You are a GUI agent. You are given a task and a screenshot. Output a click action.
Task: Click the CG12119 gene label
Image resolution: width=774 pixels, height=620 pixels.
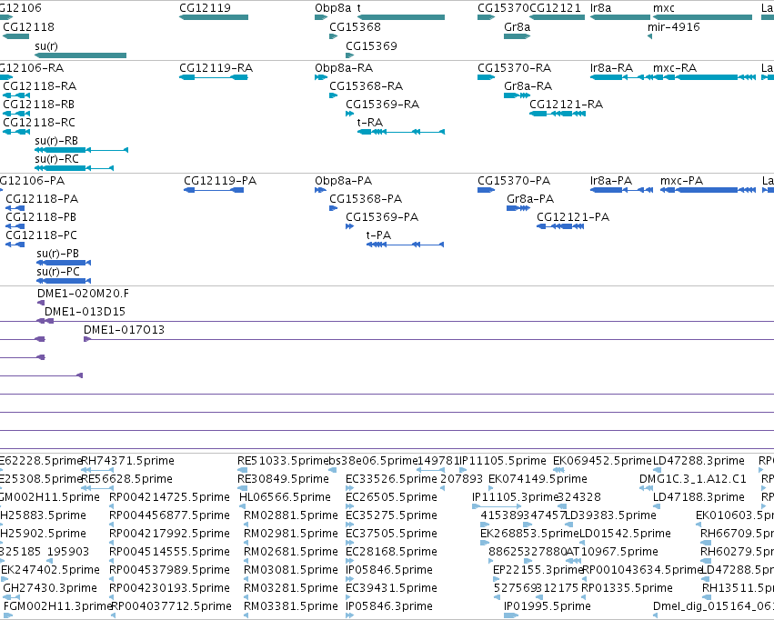point(205,8)
